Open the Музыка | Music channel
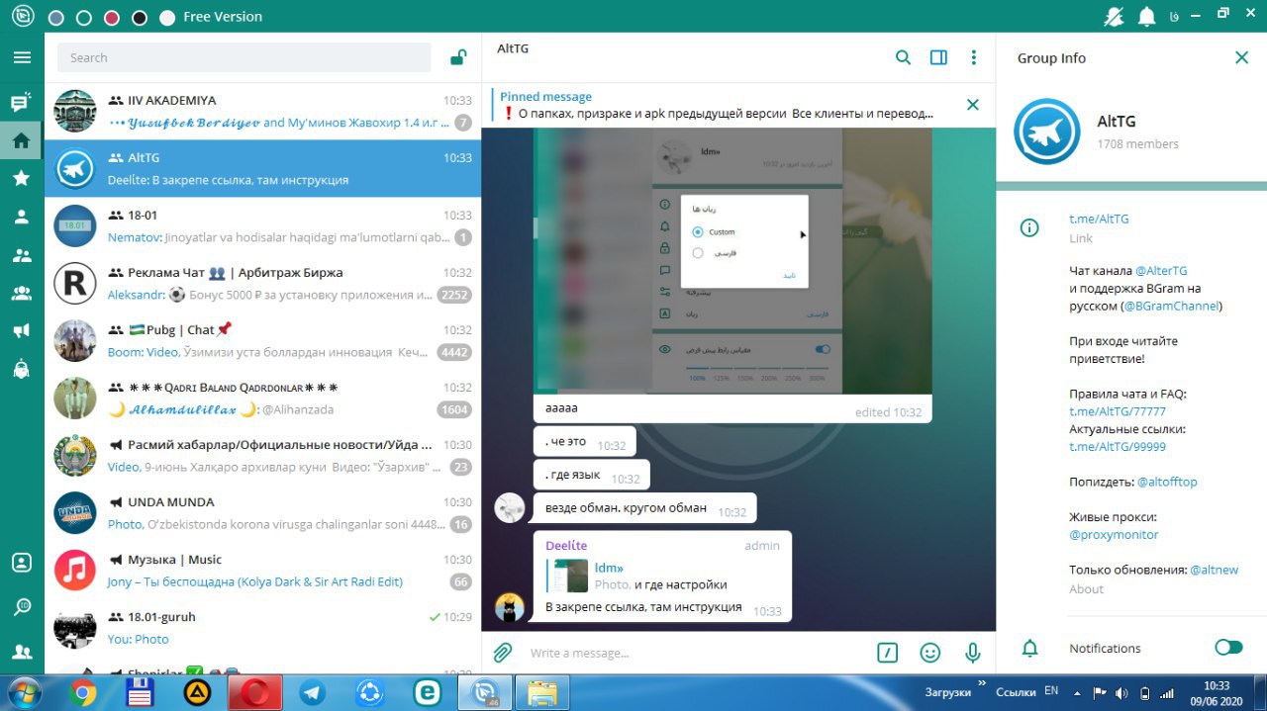Viewport: 1267px width, 711px height. point(263,570)
